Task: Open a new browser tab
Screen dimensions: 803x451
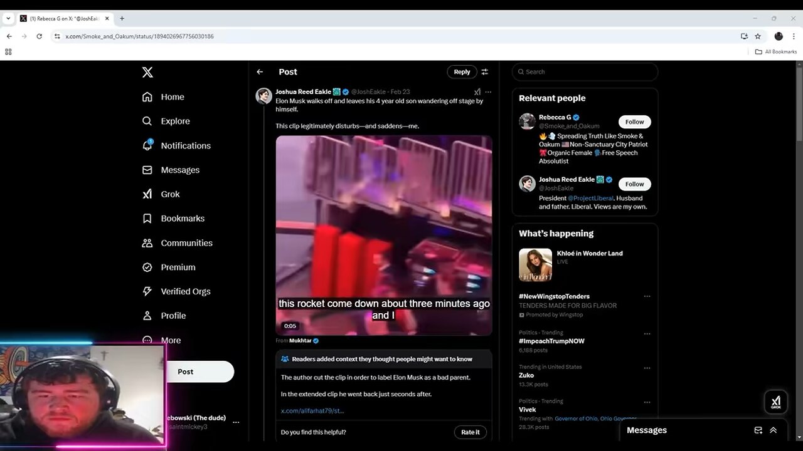Action: click(122, 18)
